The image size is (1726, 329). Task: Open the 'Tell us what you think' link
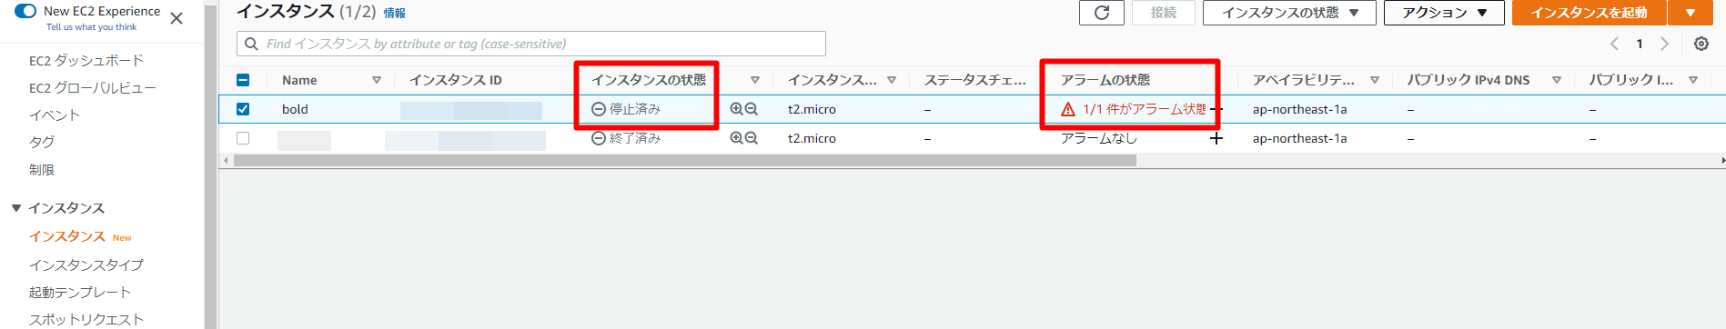click(91, 27)
